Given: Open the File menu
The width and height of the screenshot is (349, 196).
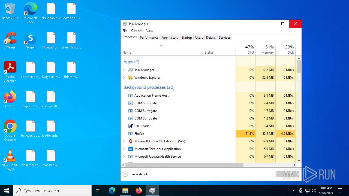Looking at the screenshot, I should pos(125,31).
